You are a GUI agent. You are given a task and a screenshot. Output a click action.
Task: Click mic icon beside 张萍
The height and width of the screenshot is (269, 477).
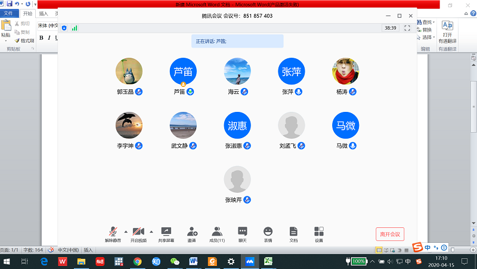[x=299, y=92]
